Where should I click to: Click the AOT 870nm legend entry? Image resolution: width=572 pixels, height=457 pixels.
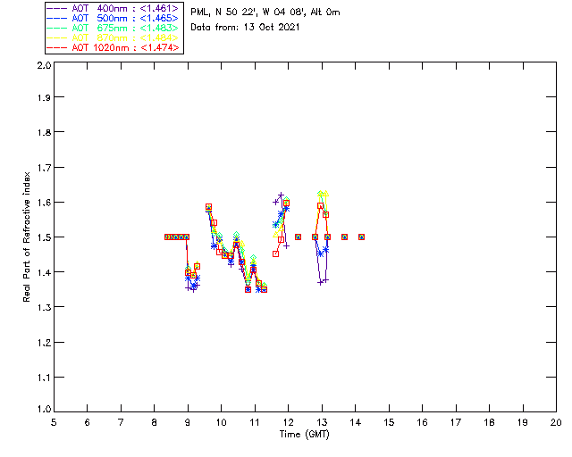tap(113, 37)
